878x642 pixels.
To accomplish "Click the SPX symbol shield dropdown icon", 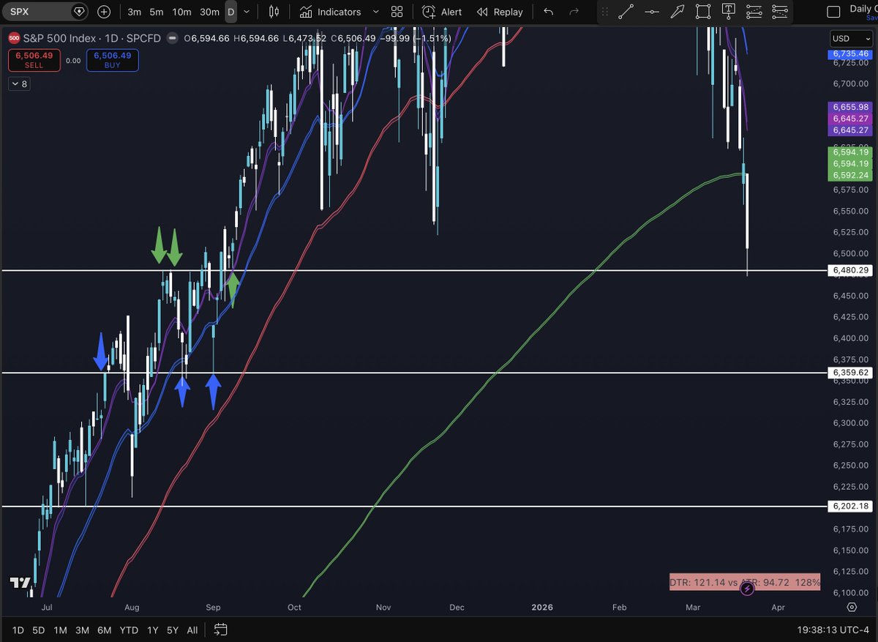I will point(79,12).
